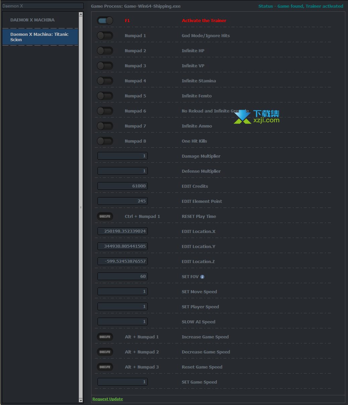Toggle Infinite Femto on
348x405 pixels.
105,96
